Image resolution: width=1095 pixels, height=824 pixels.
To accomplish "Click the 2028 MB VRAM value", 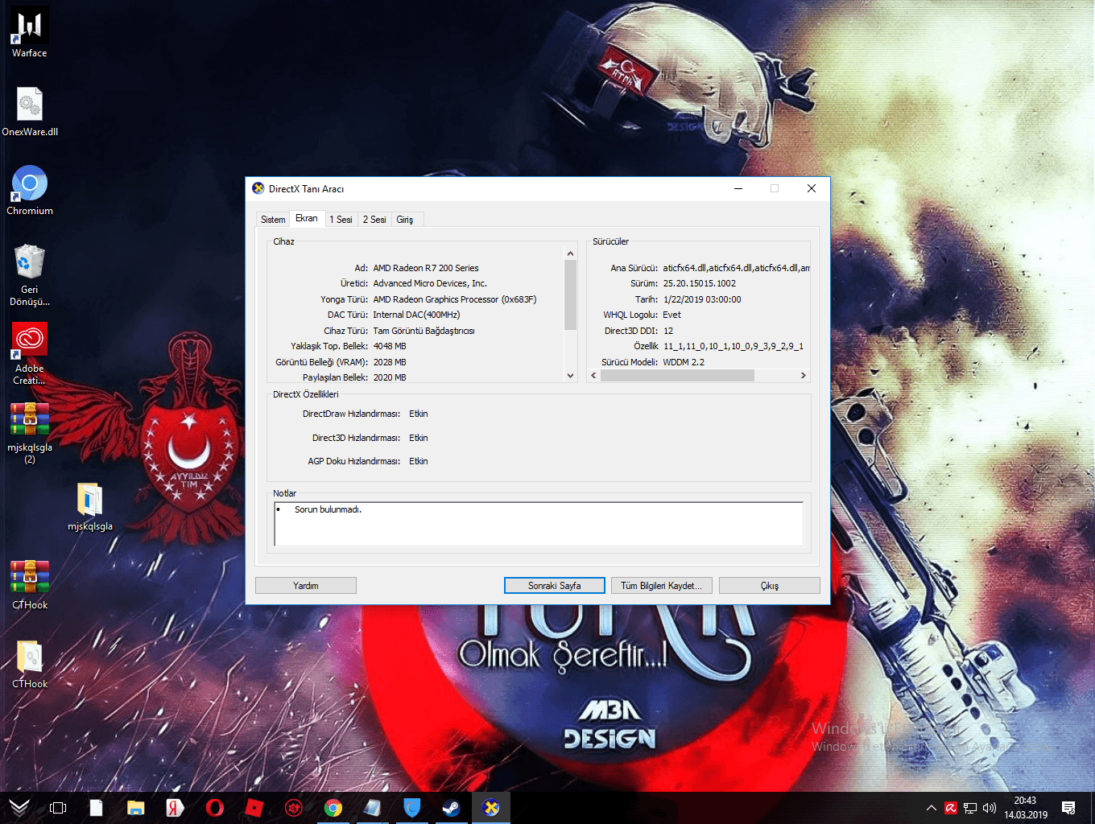I will 390,362.
